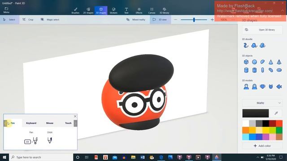This screenshot has width=287, height=161.
Task: Zoom in with the plus button
Action: click(212, 20)
